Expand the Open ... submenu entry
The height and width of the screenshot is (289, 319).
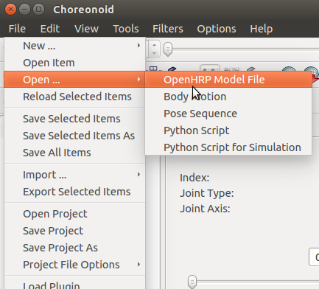(x=74, y=80)
